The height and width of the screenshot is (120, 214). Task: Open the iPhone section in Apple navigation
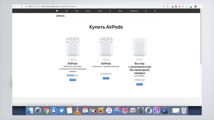click(88, 11)
